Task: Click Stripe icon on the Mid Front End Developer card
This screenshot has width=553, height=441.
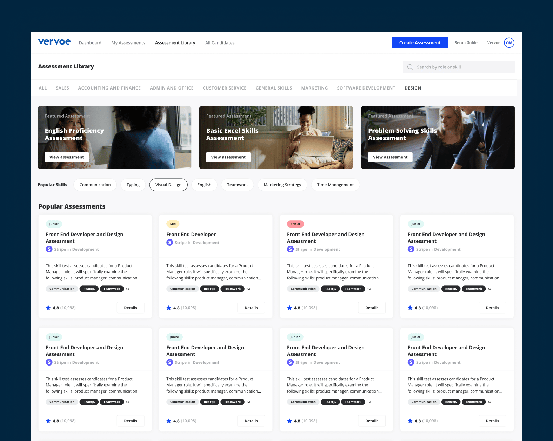Action: (170, 242)
